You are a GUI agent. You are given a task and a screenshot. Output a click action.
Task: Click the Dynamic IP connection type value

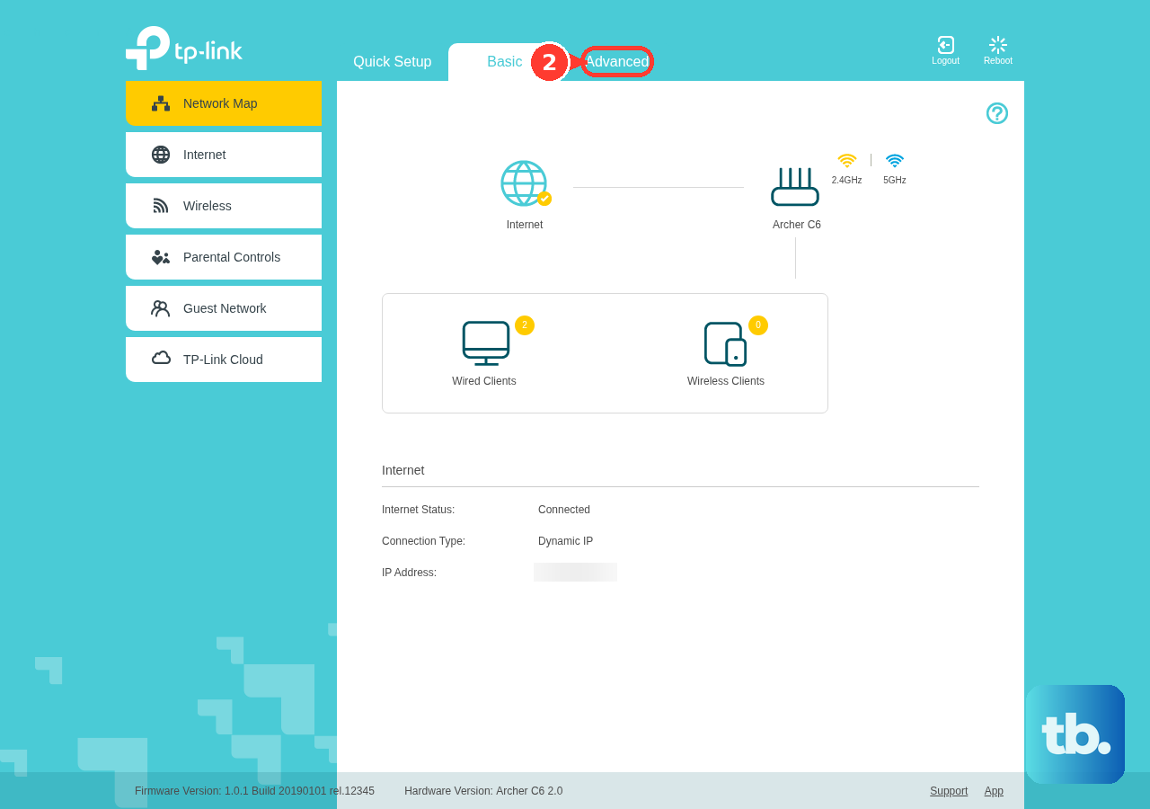565,541
